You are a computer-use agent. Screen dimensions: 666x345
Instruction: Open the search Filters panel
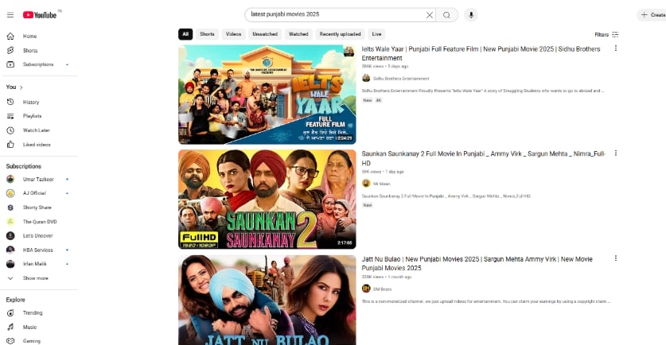[x=606, y=34]
